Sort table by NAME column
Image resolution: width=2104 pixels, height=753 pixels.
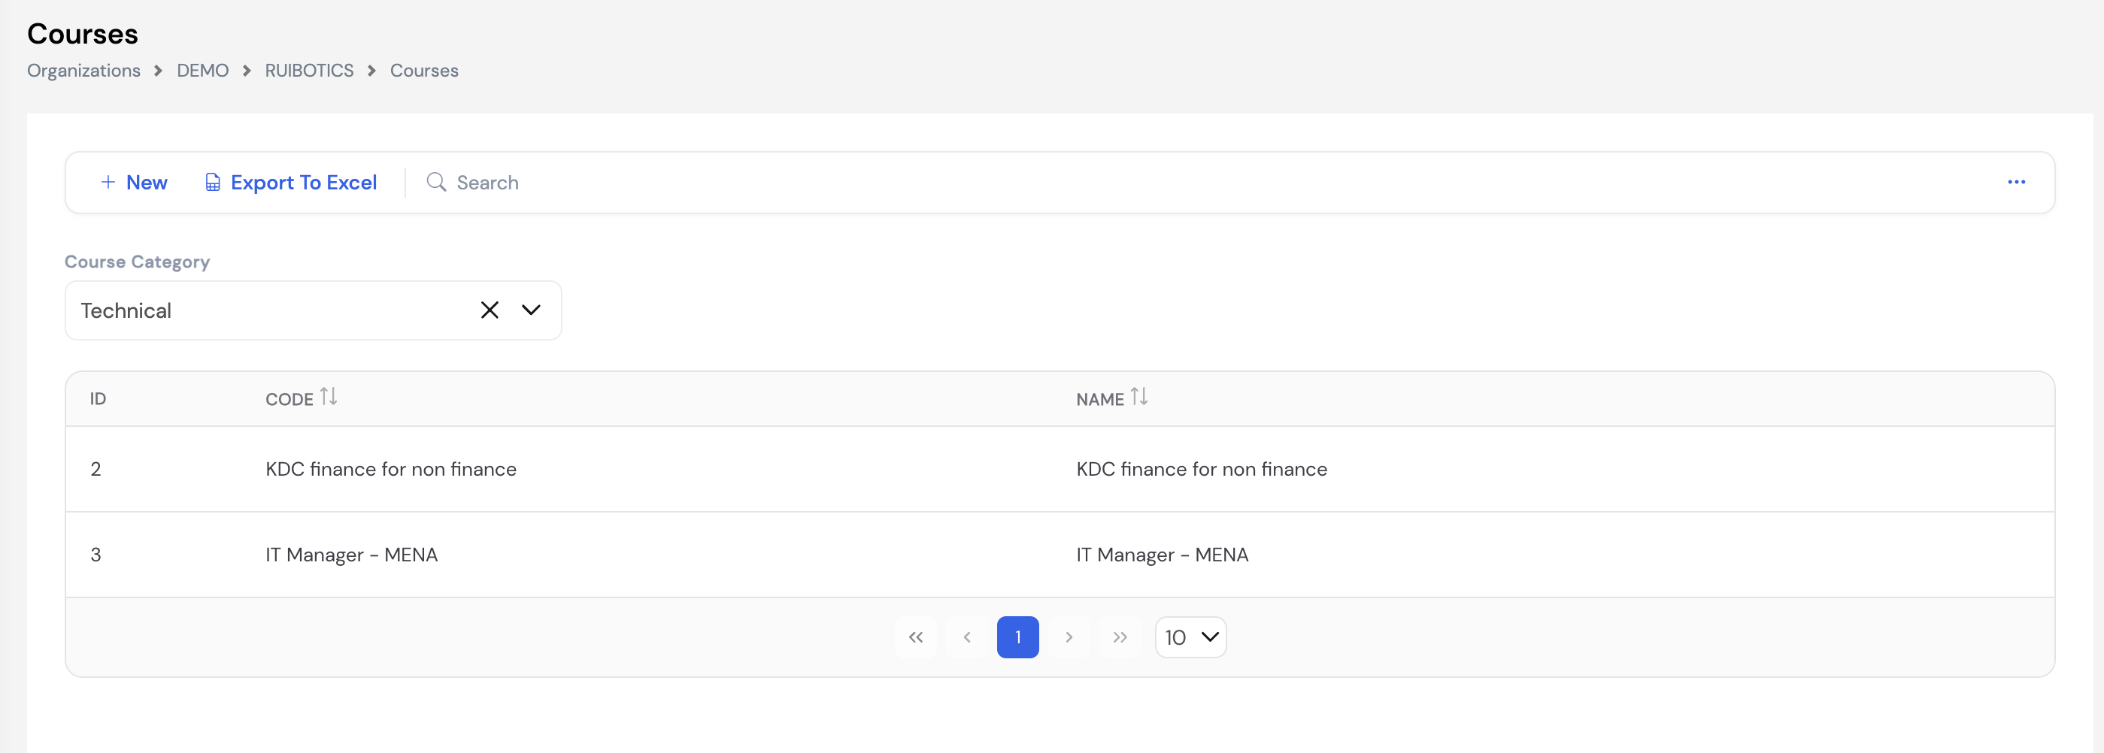point(1111,398)
